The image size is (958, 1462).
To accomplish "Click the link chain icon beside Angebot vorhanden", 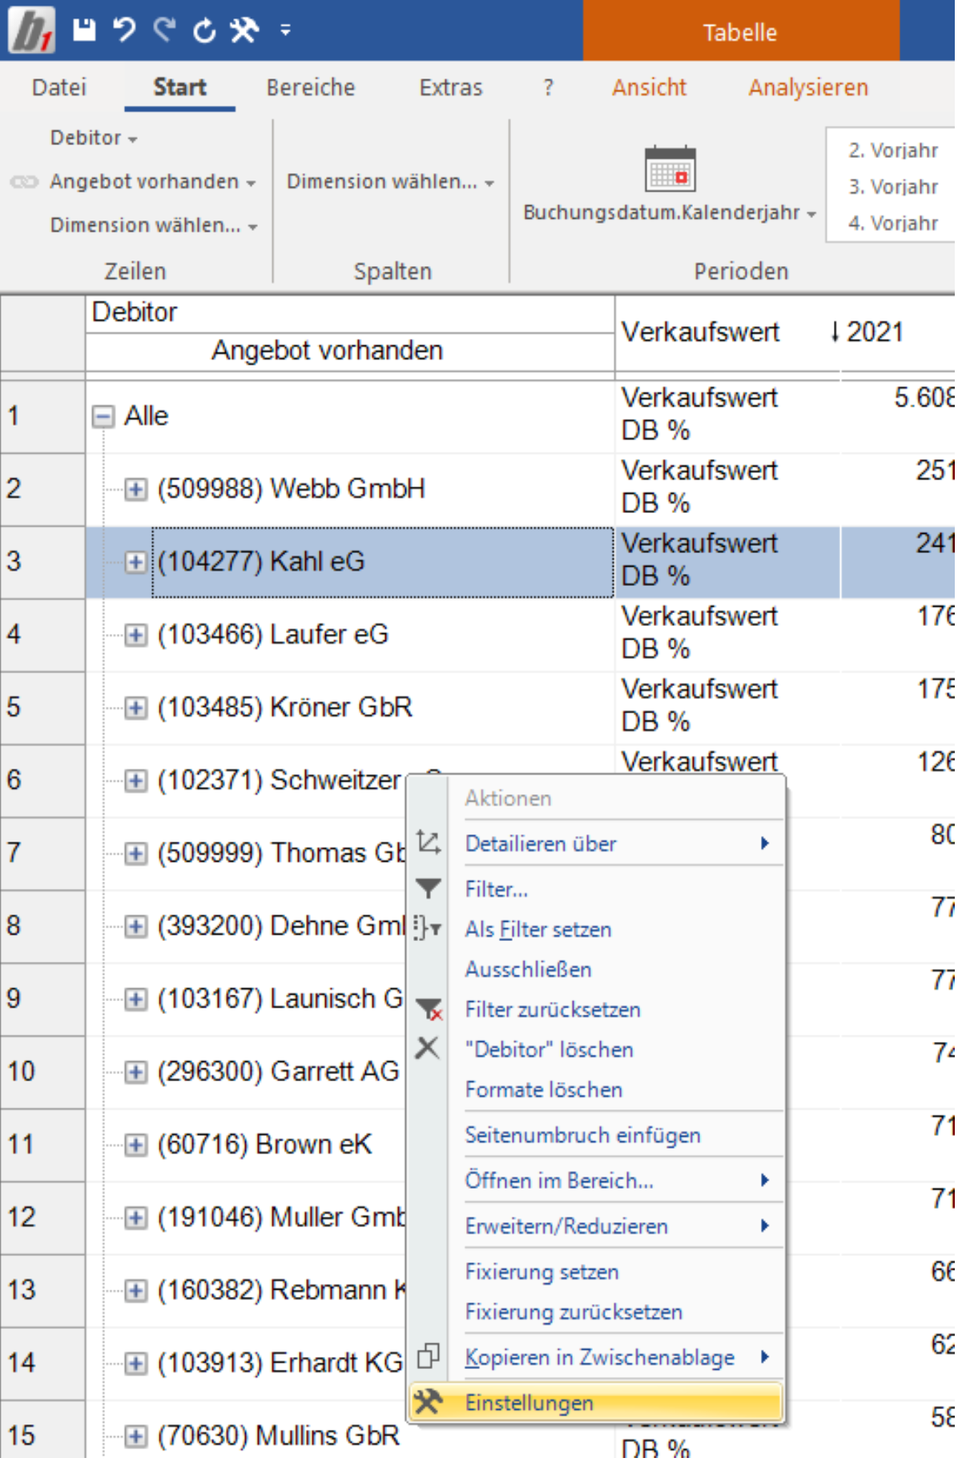I will click(x=24, y=182).
